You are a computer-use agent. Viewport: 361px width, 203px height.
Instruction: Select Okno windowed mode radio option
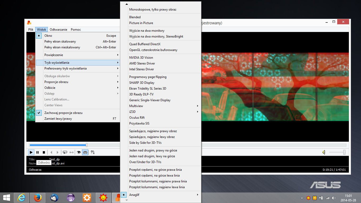[x=78, y=36]
